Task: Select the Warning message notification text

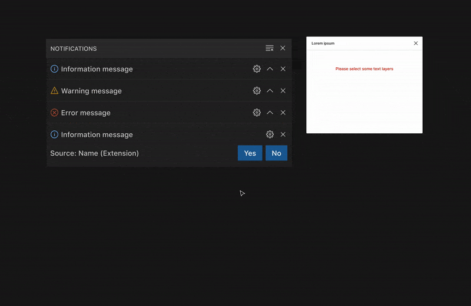Action: pos(91,91)
